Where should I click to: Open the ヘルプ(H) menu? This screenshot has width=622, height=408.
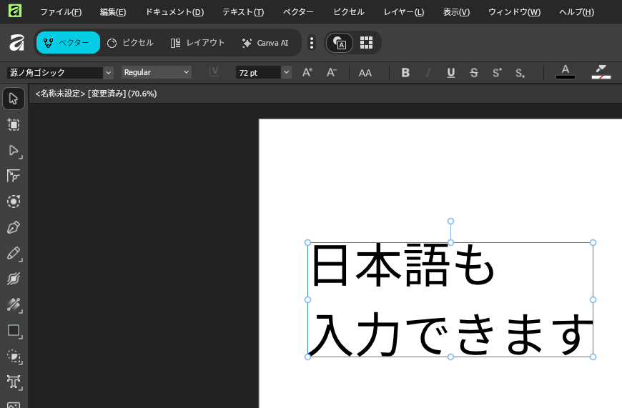pos(576,12)
